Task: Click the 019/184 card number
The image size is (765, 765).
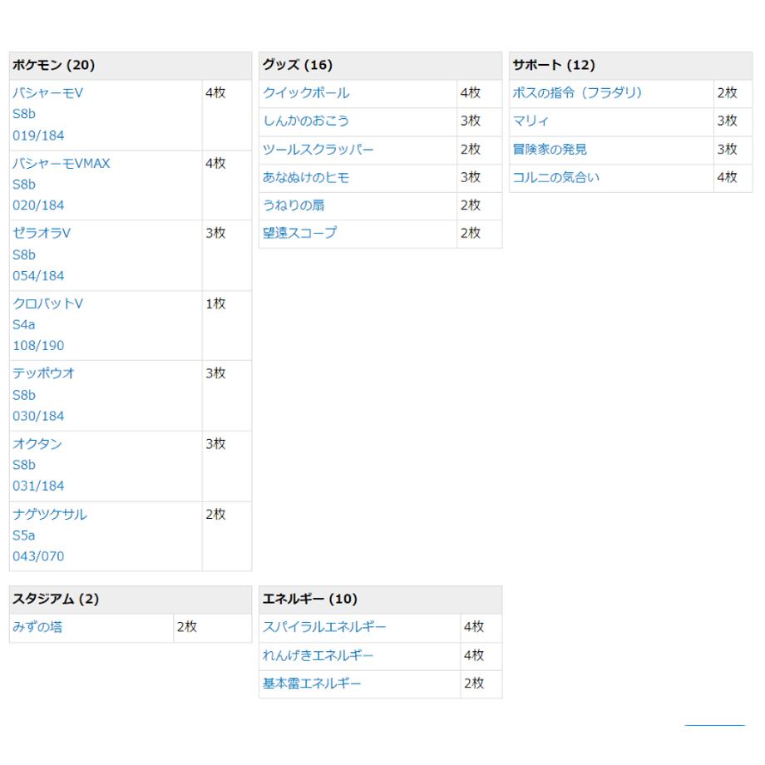Action: 38,136
